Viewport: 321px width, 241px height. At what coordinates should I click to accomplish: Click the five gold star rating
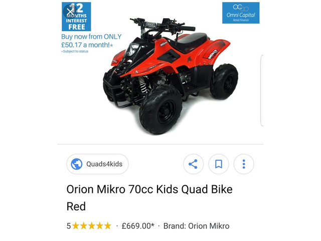click(91, 226)
